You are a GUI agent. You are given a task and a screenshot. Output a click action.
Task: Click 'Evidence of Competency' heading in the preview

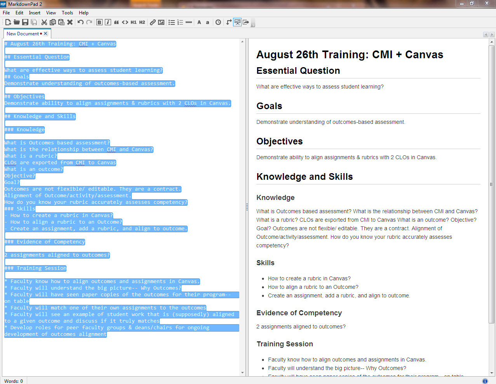point(299,313)
